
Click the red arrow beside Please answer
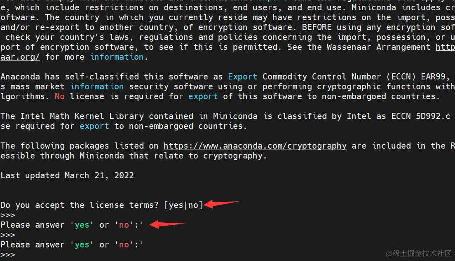167,224
